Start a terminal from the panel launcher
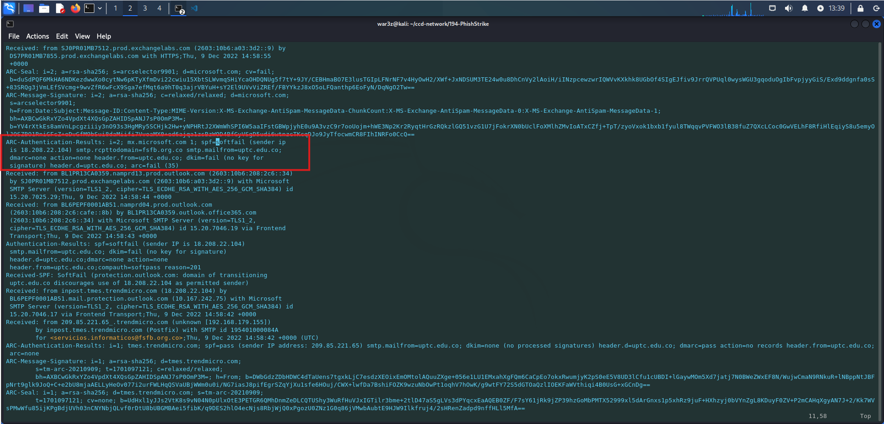 point(89,8)
